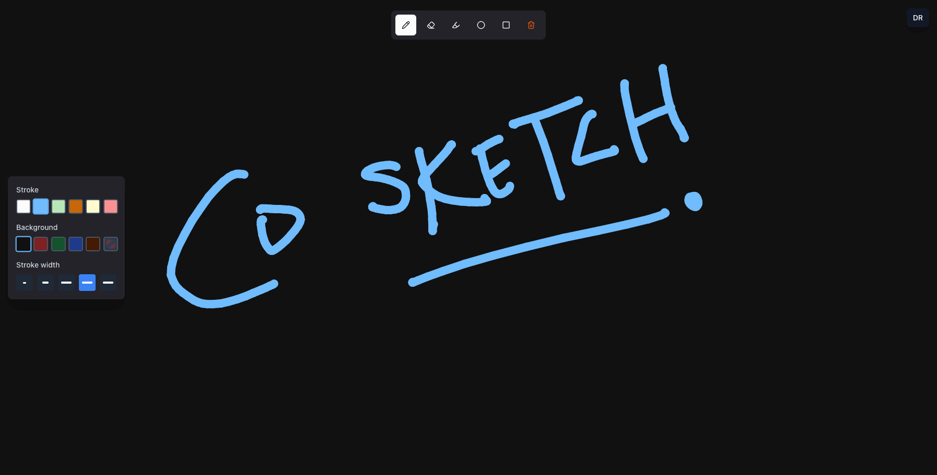Apply the navy blue background color
This screenshot has height=475, width=937.
click(x=76, y=243)
